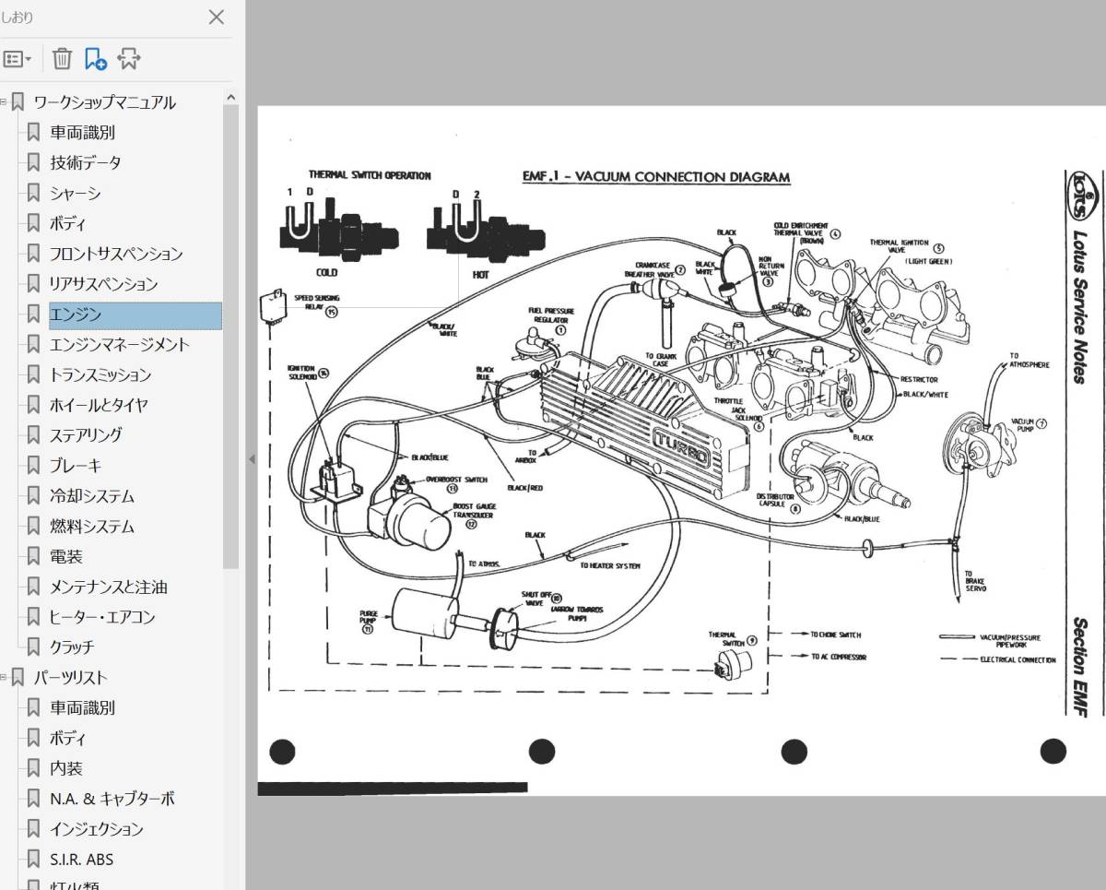This screenshot has width=1106, height=890.
Task: Click the bookmark icon beside 技術データ
Action: click(x=33, y=163)
